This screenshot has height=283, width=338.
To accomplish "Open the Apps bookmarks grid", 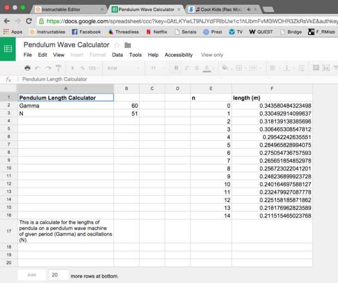I will click(13, 32).
